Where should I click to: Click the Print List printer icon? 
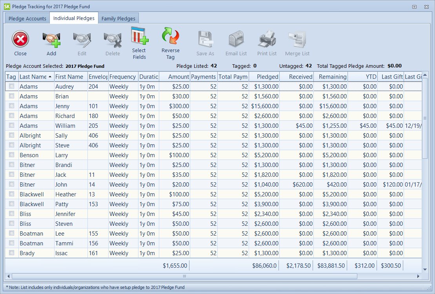(267, 39)
